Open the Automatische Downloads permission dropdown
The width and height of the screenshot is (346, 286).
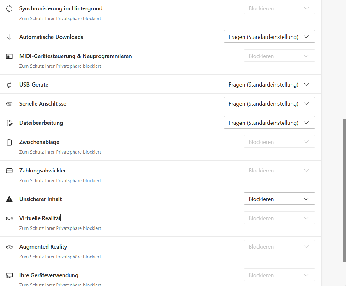269,37
